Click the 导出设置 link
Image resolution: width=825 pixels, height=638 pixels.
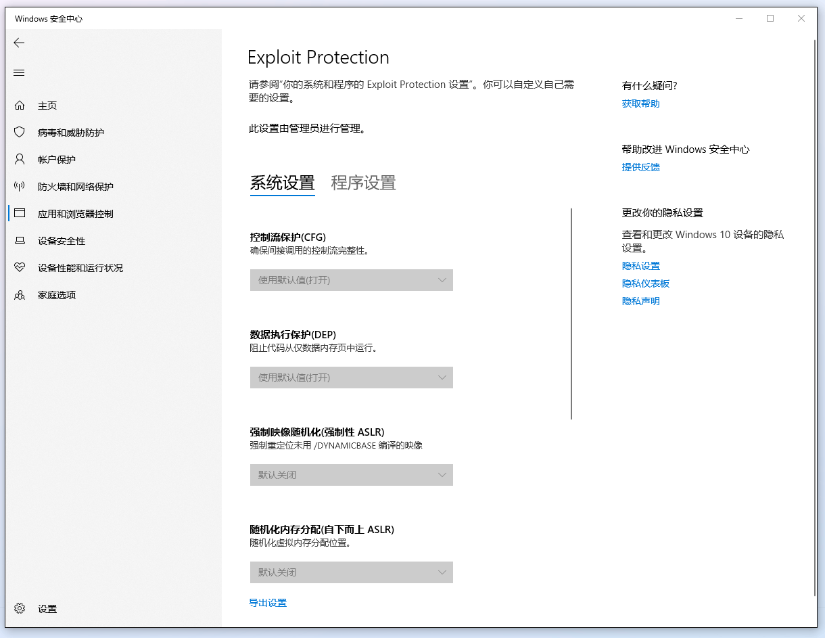268,603
